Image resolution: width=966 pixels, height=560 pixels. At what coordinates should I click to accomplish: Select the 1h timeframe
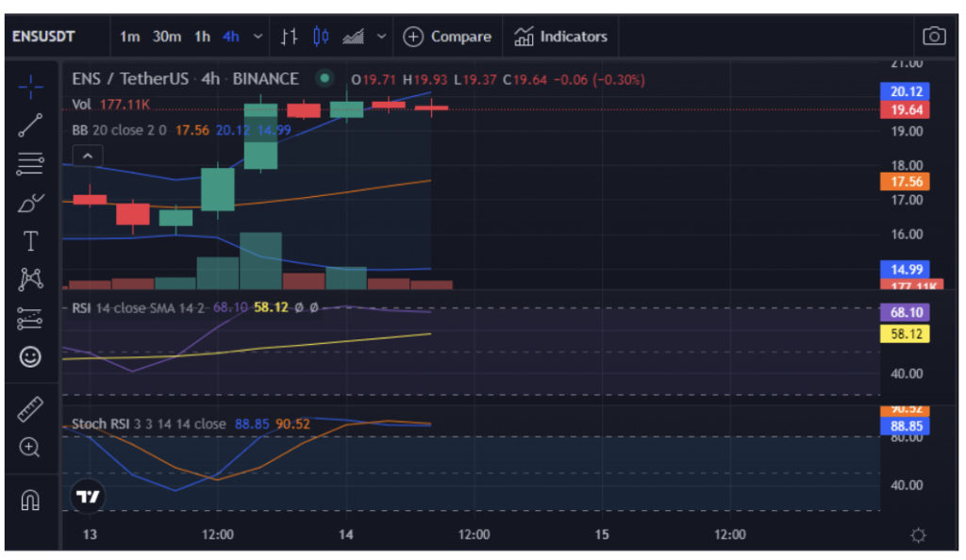coord(202,37)
